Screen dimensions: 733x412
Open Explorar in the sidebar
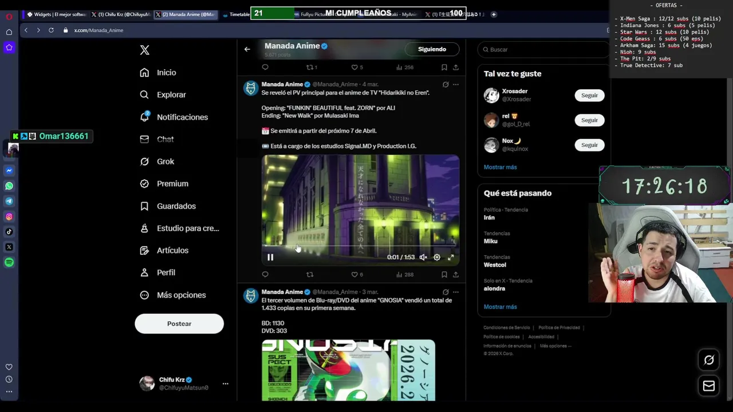coord(163,95)
